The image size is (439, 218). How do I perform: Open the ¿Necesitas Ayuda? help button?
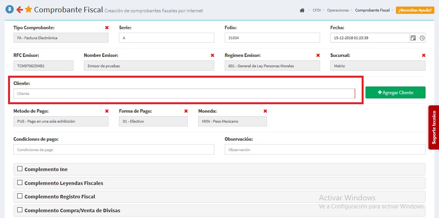(x=415, y=10)
